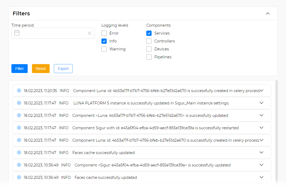The image size is (286, 187).
Task: Collapse the Filters panel
Action: [x=268, y=13]
